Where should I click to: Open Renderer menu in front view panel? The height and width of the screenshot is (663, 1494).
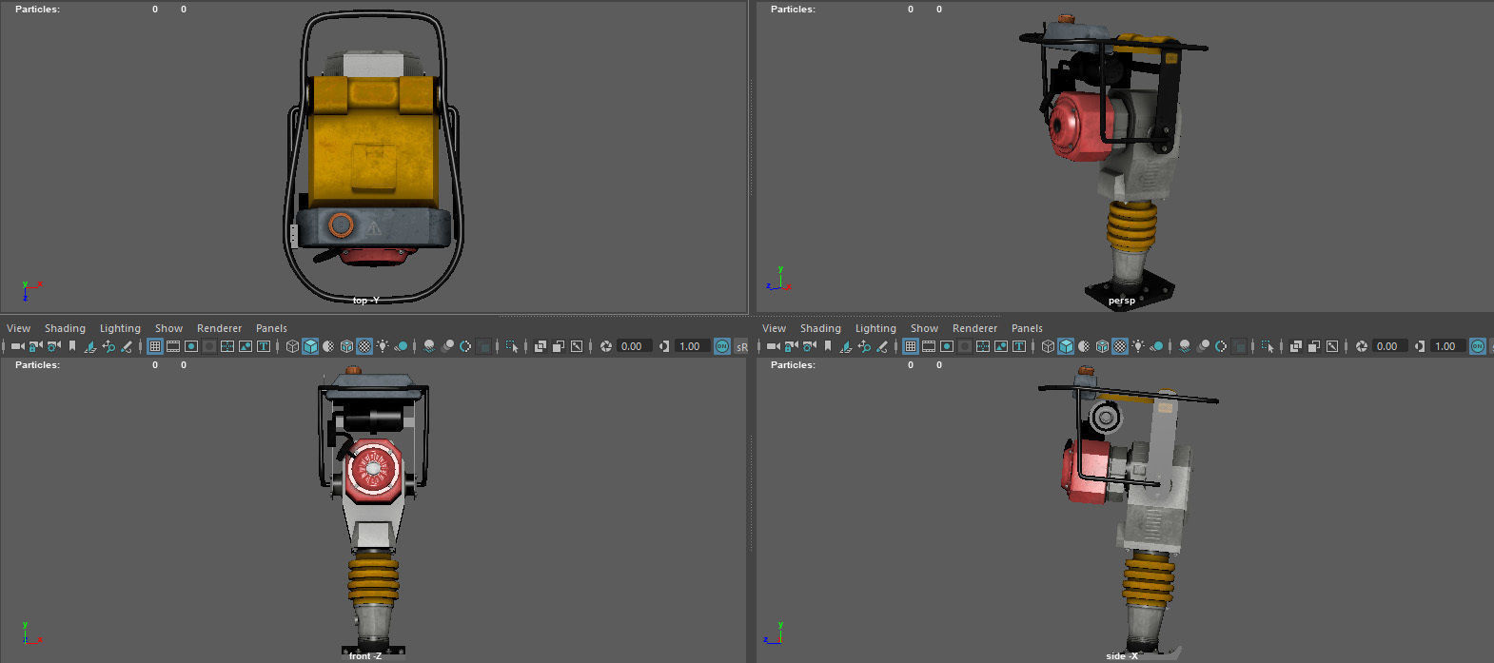pyautogui.click(x=219, y=328)
